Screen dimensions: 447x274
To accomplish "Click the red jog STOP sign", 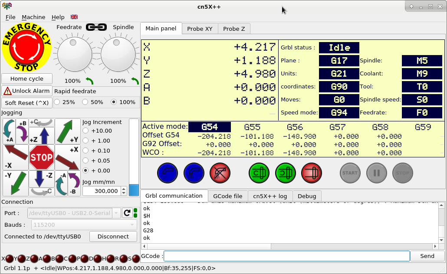I will point(42,157).
